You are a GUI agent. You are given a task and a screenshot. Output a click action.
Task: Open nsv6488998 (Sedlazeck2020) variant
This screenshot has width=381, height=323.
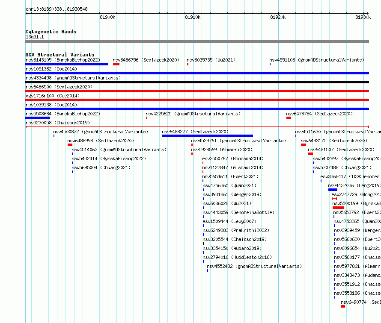101,141
